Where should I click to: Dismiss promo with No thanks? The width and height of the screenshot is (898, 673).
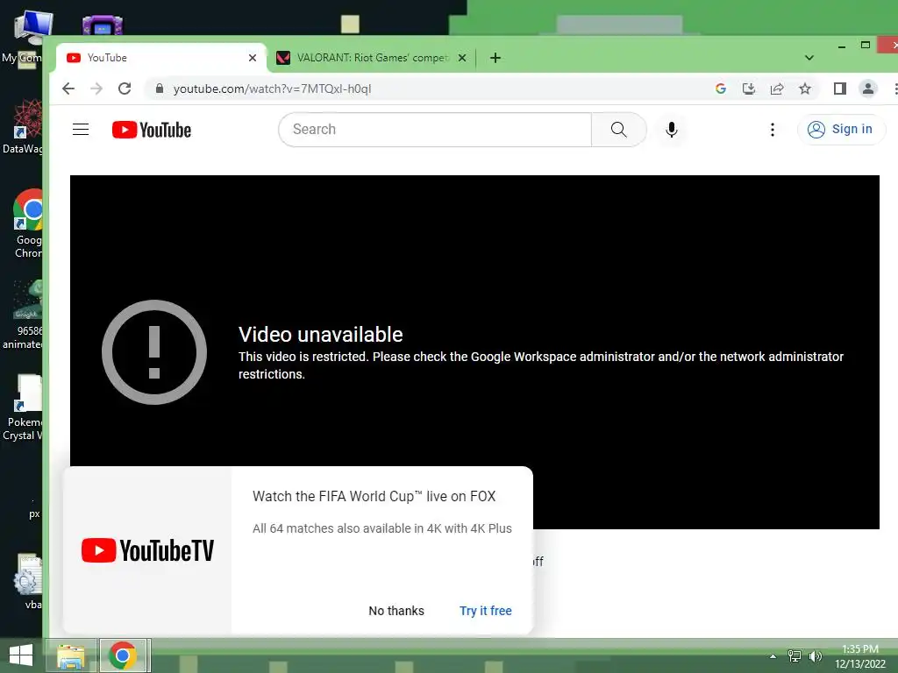(x=396, y=611)
